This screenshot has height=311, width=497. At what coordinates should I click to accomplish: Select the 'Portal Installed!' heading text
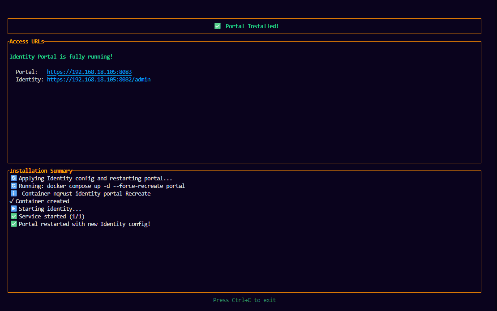pos(252,26)
